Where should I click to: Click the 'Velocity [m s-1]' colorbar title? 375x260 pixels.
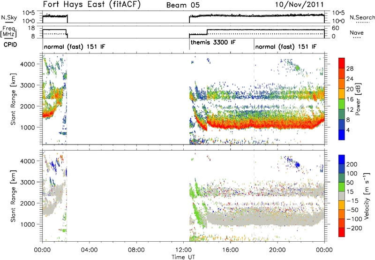click(366, 196)
